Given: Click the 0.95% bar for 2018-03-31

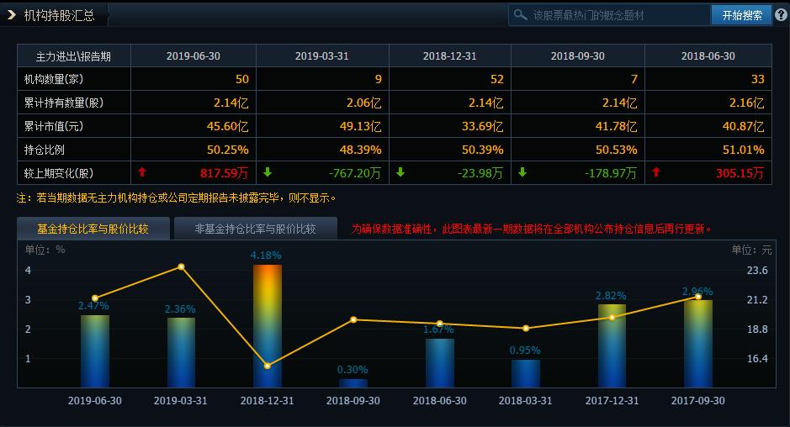Looking at the screenshot, I should click(x=526, y=373).
